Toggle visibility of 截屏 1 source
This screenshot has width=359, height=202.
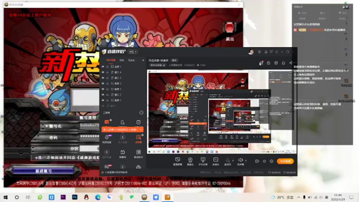(x=103, y=100)
